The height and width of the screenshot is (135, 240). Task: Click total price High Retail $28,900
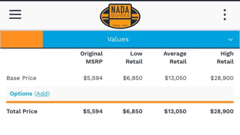coord(222,111)
